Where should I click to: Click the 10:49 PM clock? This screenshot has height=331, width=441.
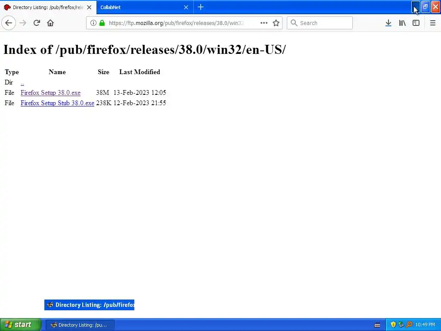tap(425, 325)
